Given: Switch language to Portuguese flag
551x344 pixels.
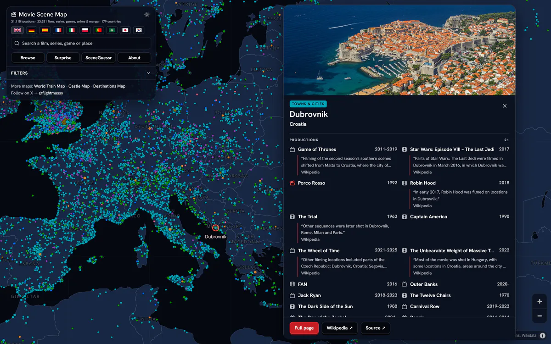Looking at the screenshot, I should (98, 30).
